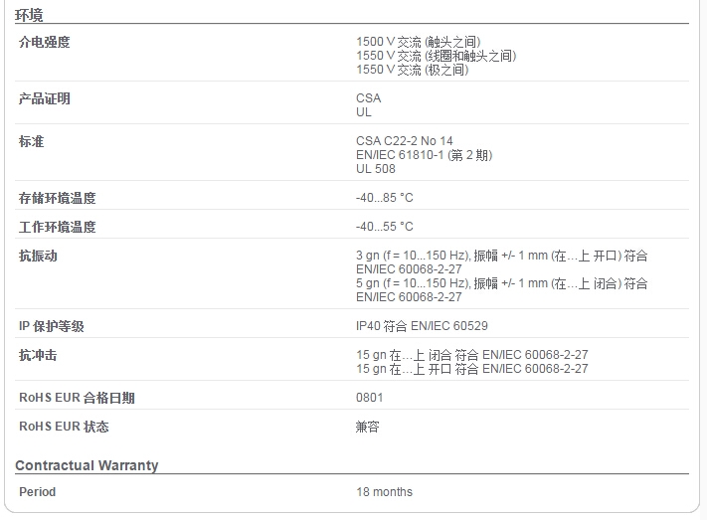Click the -40...55 °C operating value
The image size is (707, 520).
click(x=384, y=227)
